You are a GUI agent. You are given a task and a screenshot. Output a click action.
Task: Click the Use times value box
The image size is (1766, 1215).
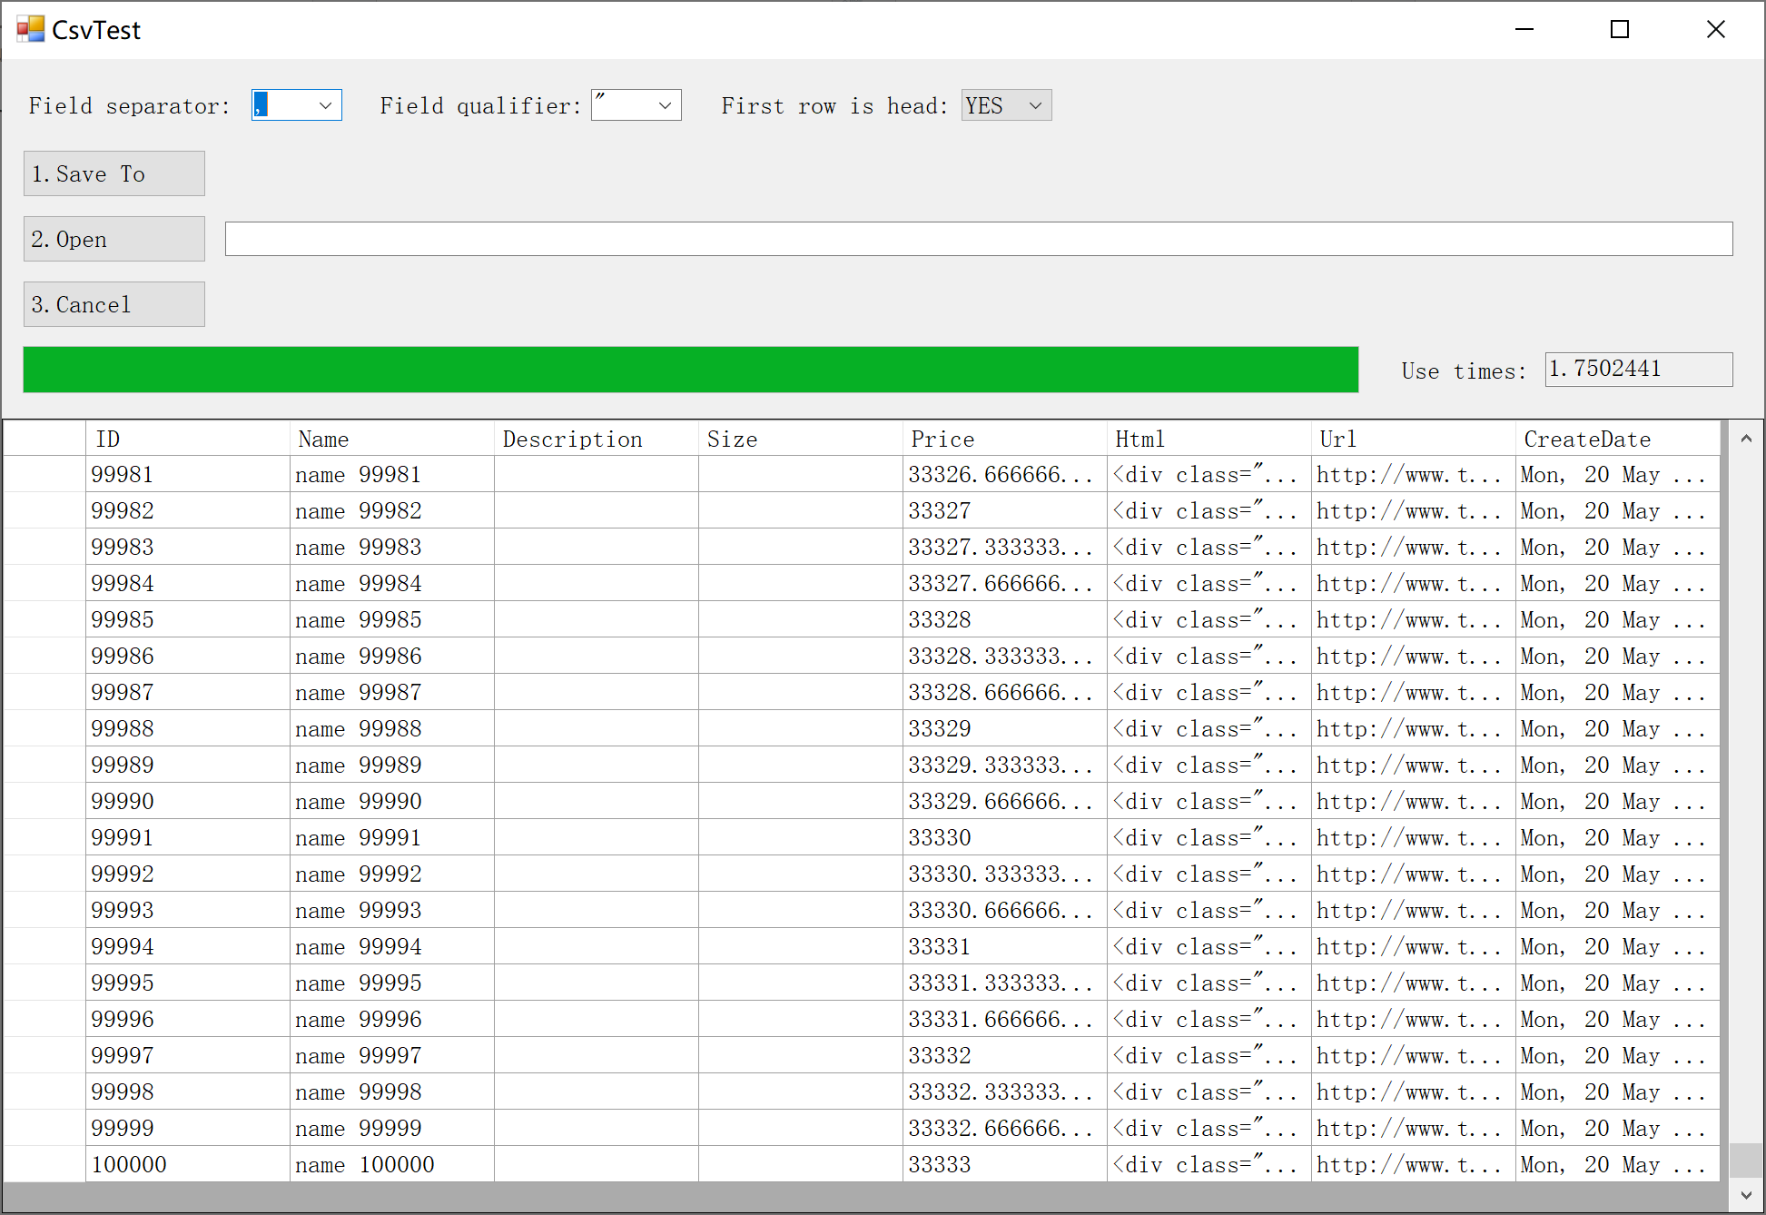click(x=1637, y=369)
